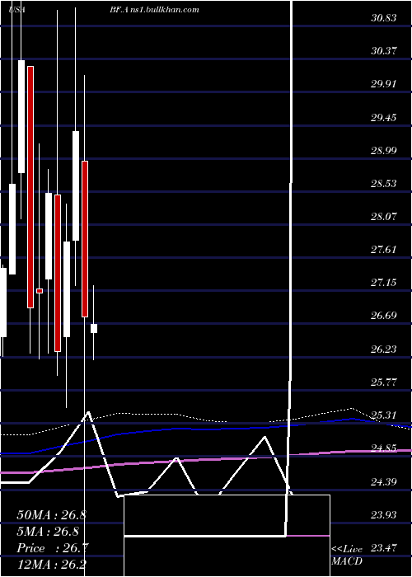This screenshot has height=577, width=412.
Task: Click the tallest red candlestick body
Action: point(30,187)
